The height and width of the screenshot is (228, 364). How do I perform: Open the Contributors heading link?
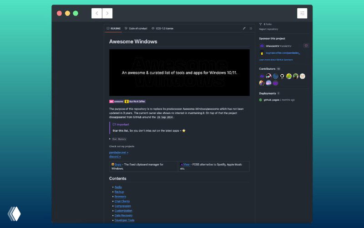tap(267, 69)
